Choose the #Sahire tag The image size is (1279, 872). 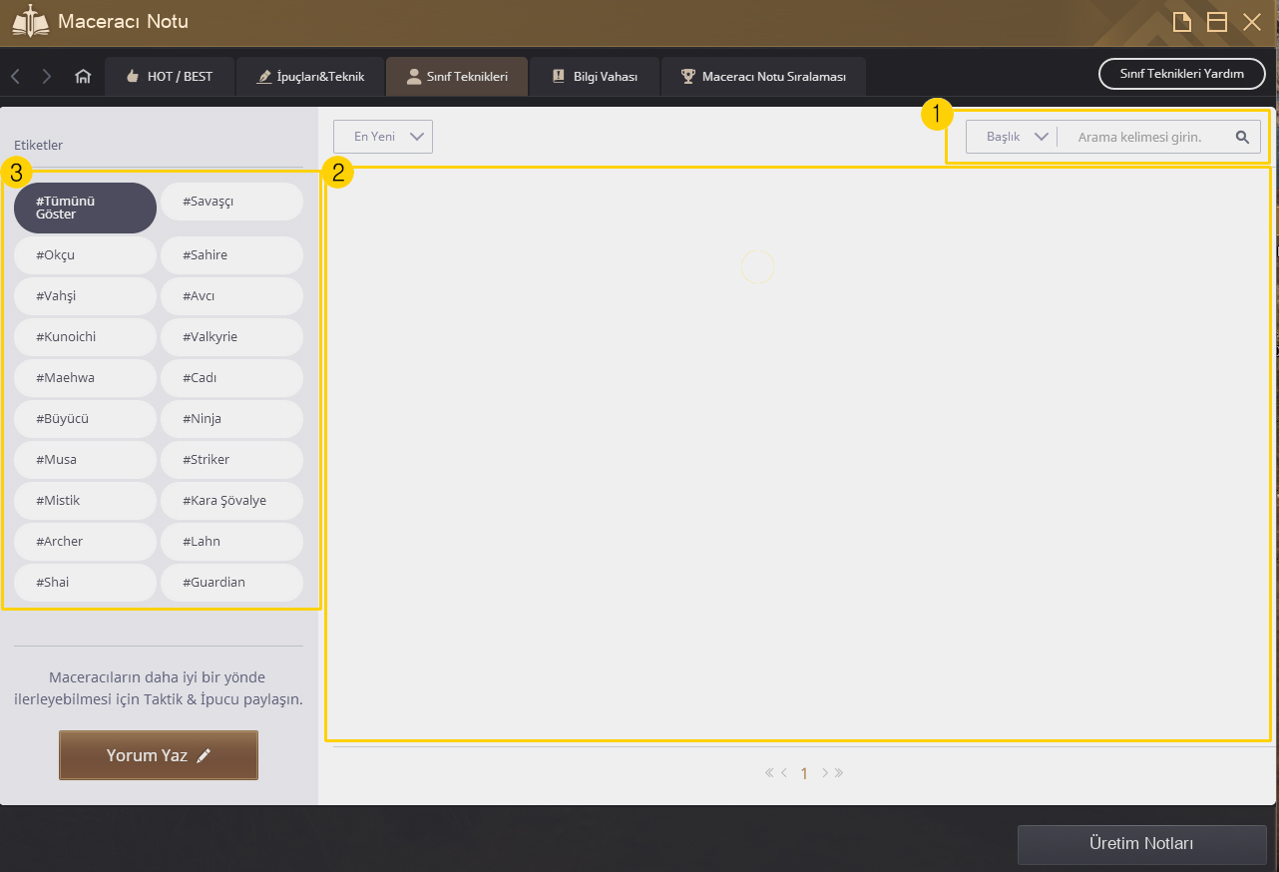coord(231,255)
